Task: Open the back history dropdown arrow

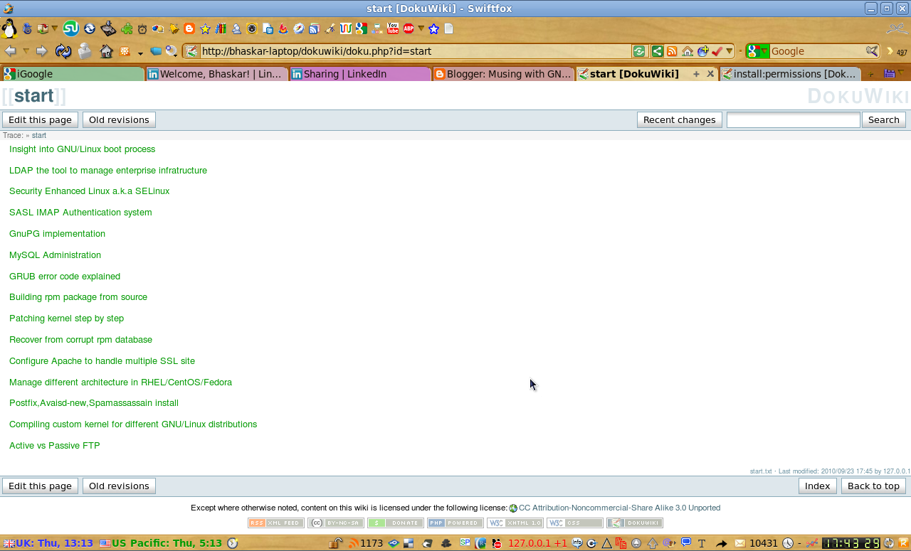Action: 26,51
